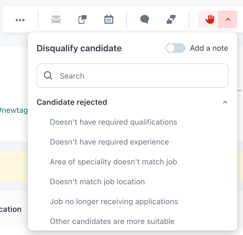This screenshot has width=243, height=235.
Task: Click the upward chevron beside the hand icon
Action: coord(228,19)
